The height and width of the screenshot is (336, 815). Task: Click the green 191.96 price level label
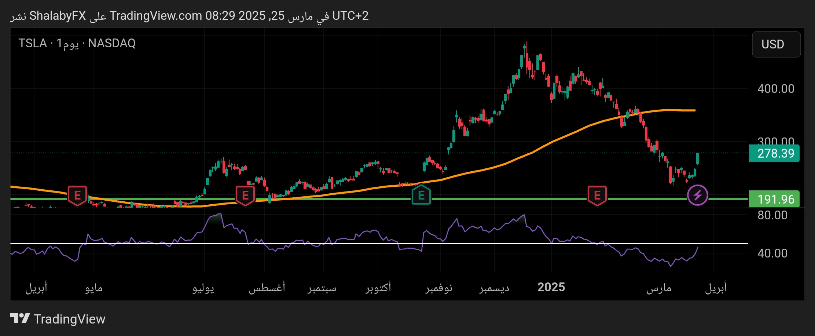tap(774, 199)
